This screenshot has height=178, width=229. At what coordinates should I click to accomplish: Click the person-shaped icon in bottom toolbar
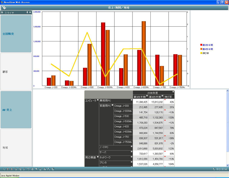45,169
